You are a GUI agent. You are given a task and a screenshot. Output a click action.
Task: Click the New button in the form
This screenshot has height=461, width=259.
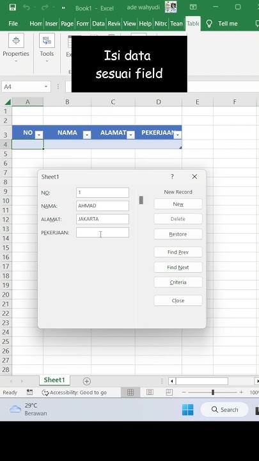178,204
